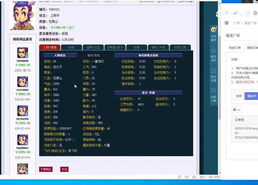This screenshot has height=185, width=258.
Task: Click the 鉴宝广场 page heading
Action: tap(233, 35)
